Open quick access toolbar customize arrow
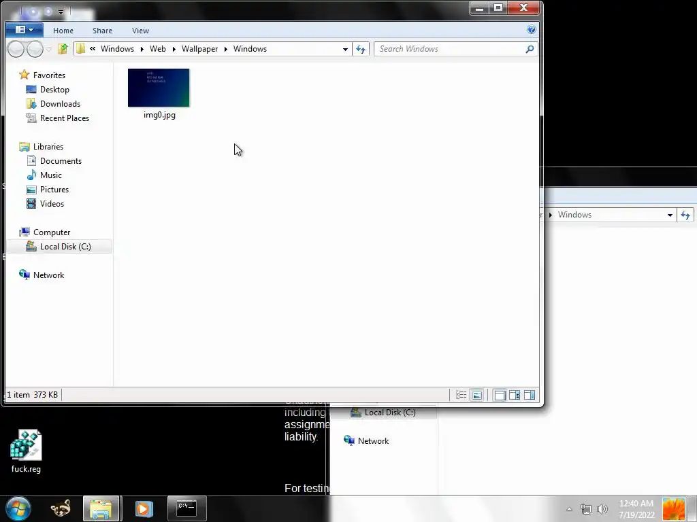697x522 pixels. [61, 12]
